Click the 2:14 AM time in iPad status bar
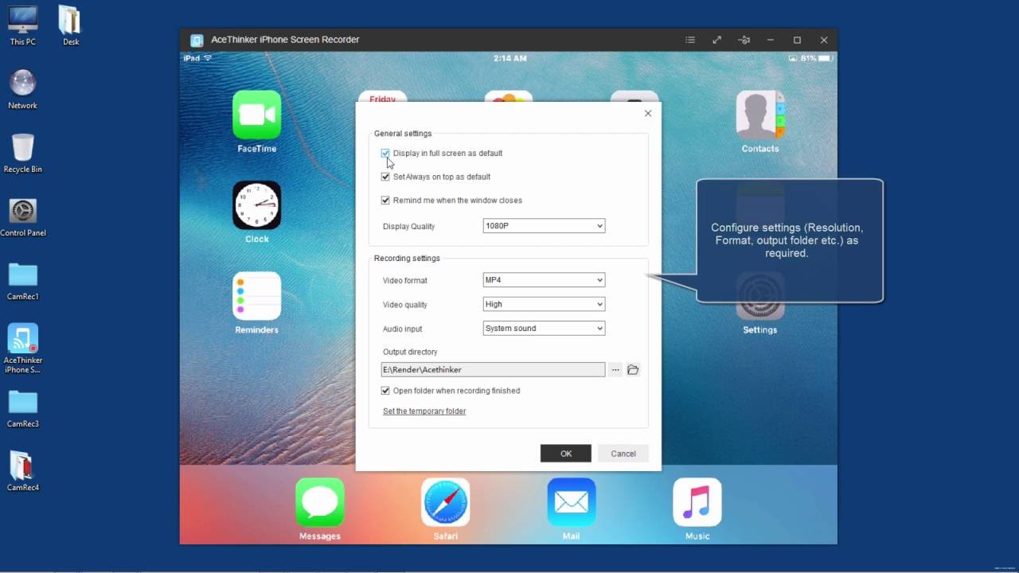This screenshot has height=573, width=1019. click(509, 58)
